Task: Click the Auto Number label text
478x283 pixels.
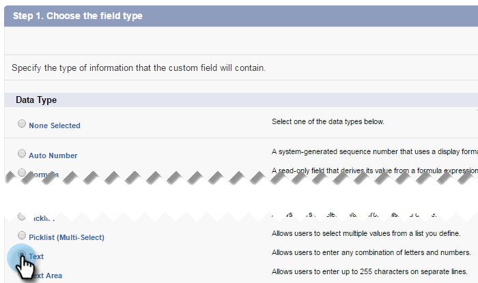Action: [53, 155]
